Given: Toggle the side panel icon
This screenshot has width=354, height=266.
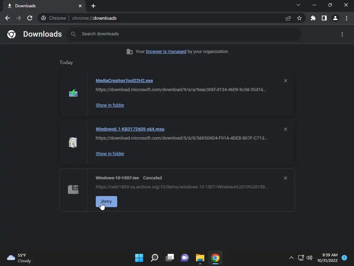Looking at the screenshot, I should 324,18.
